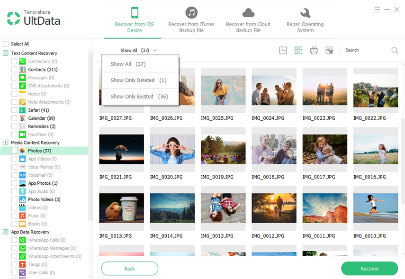The image size is (405, 279).
Task: Open the hamburger menu icon
Action: pyautogui.click(x=378, y=9)
